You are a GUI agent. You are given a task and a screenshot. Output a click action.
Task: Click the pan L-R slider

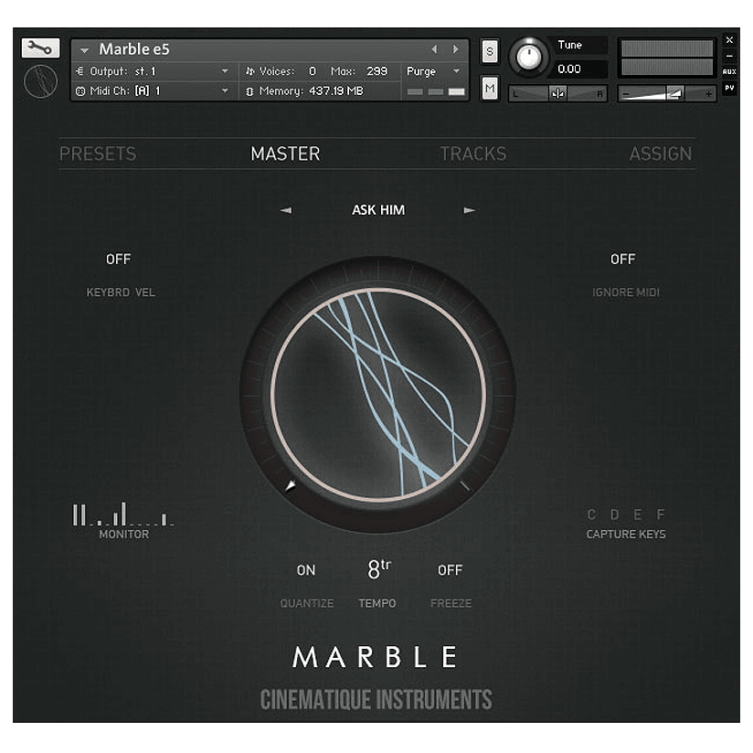[x=557, y=93]
